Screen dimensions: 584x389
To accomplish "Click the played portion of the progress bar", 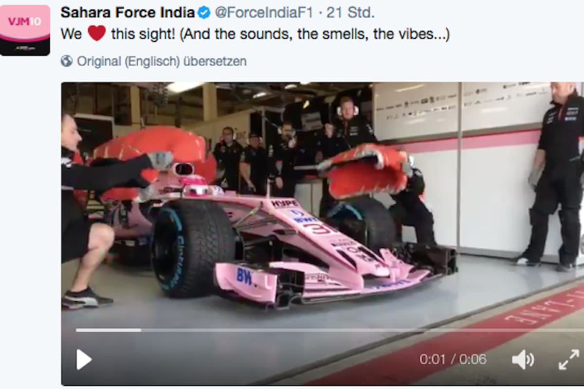I will coord(108,330).
